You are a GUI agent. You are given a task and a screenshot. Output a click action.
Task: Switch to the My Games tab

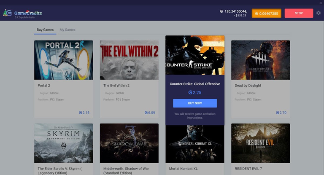click(x=67, y=30)
